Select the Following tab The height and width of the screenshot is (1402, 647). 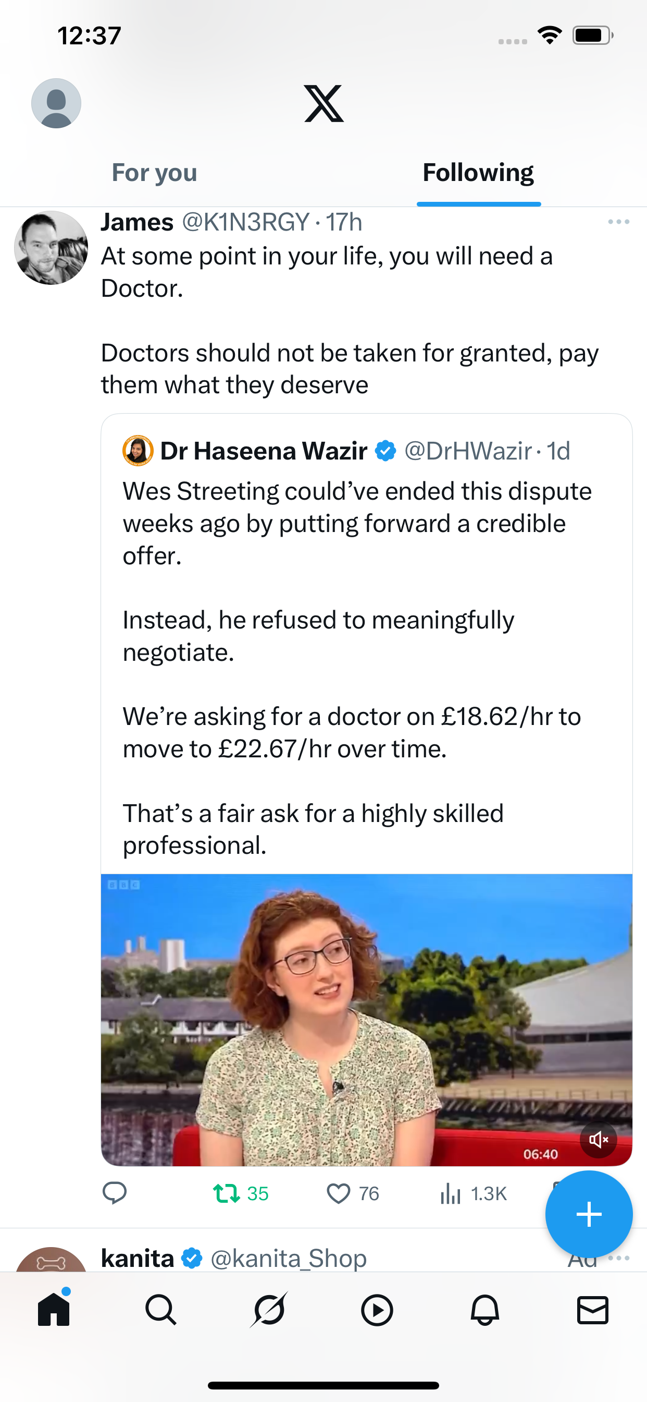pyautogui.click(x=478, y=173)
